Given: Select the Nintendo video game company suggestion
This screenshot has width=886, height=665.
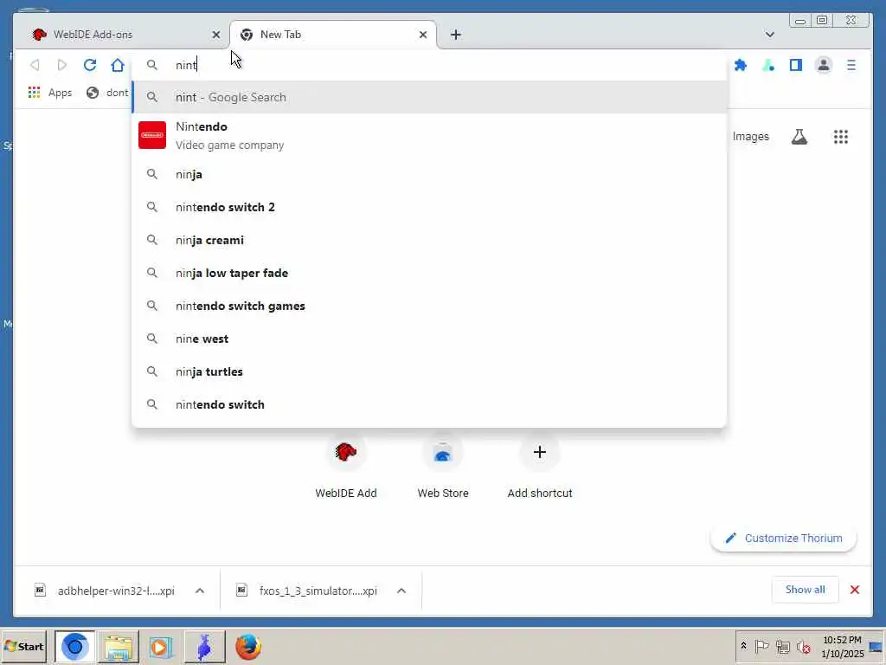Looking at the screenshot, I should point(429,135).
